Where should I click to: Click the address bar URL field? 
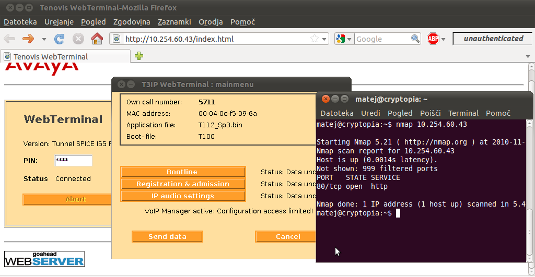pyautogui.click(x=216, y=39)
